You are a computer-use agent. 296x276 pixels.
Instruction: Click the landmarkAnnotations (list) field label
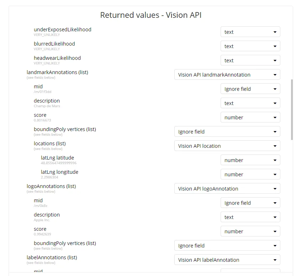(x=57, y=72)
